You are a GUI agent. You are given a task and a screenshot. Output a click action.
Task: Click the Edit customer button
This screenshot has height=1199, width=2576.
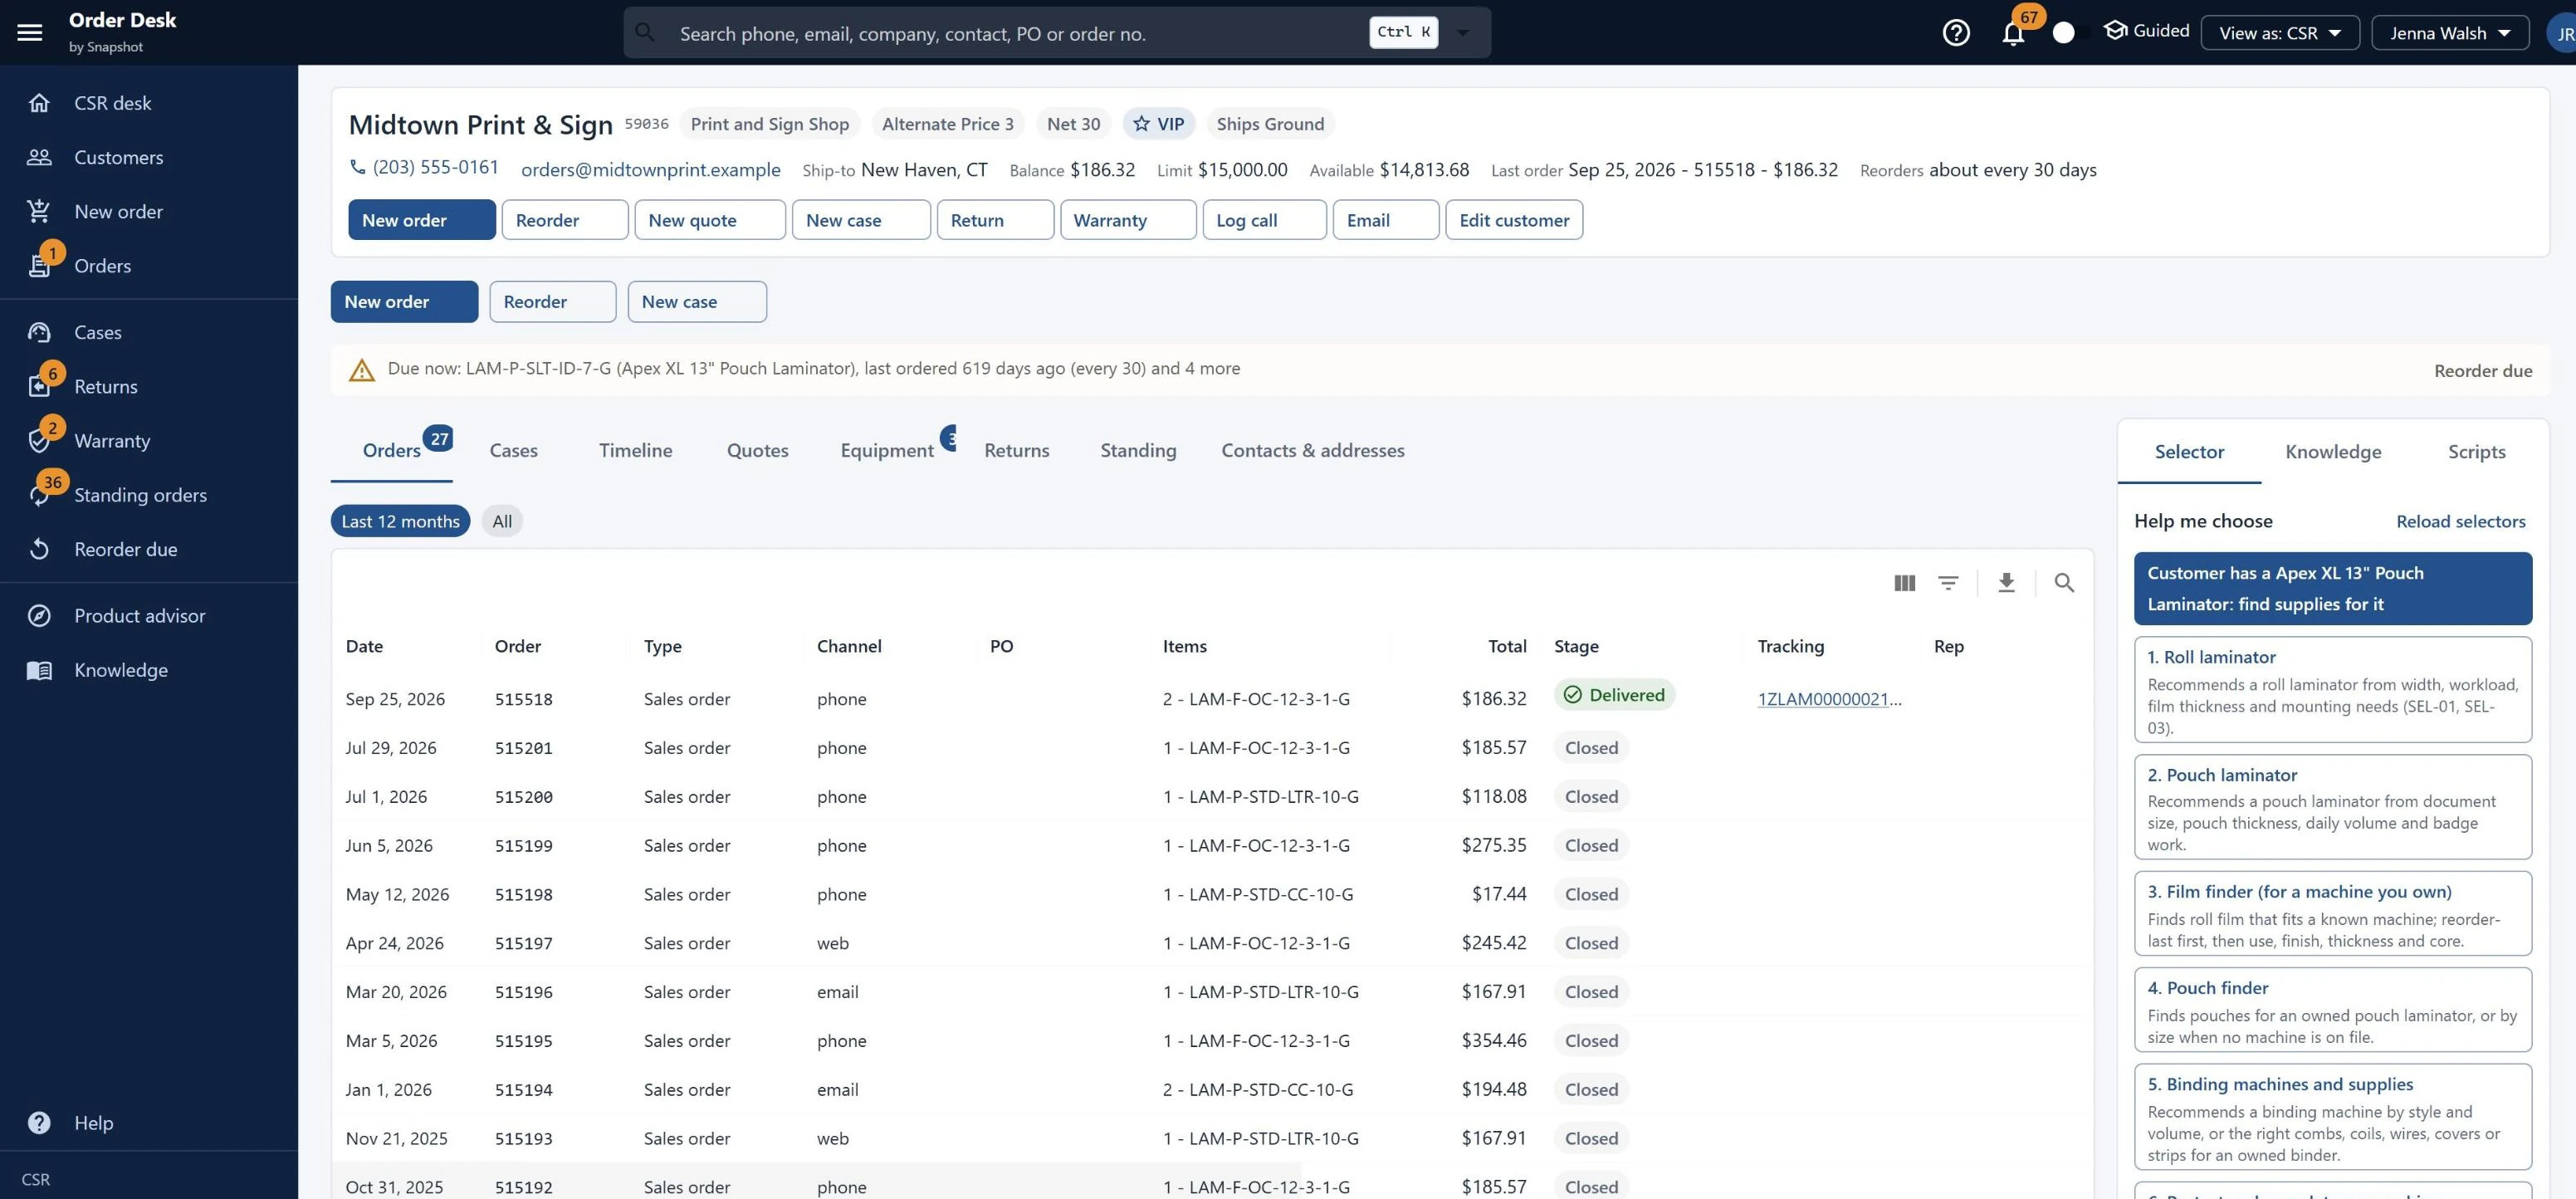(1514, 220)
